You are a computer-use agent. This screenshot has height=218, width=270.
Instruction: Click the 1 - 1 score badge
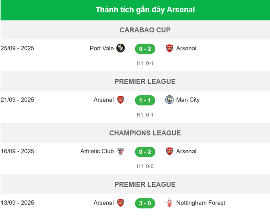click(x=145, y=100)
